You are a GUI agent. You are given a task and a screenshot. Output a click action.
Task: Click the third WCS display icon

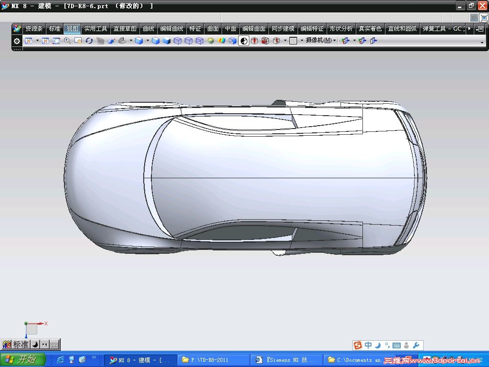click(373, 41)
